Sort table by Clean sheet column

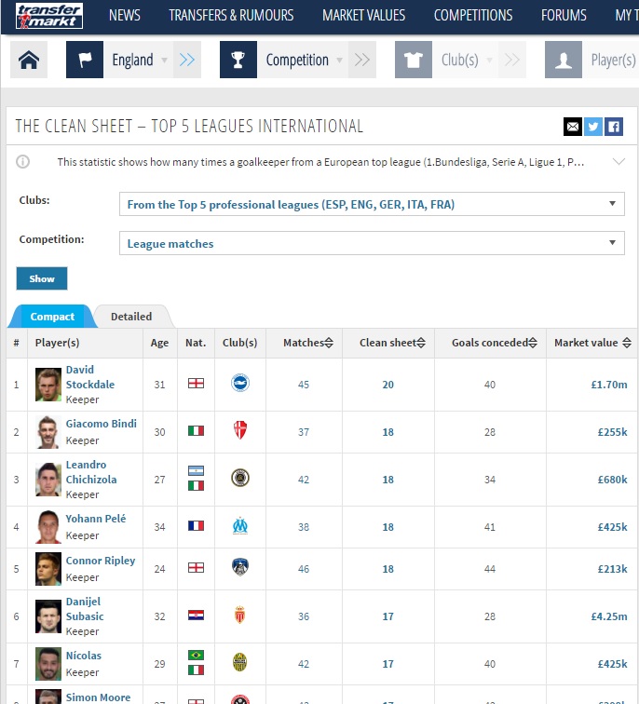(x=392, y=343)
